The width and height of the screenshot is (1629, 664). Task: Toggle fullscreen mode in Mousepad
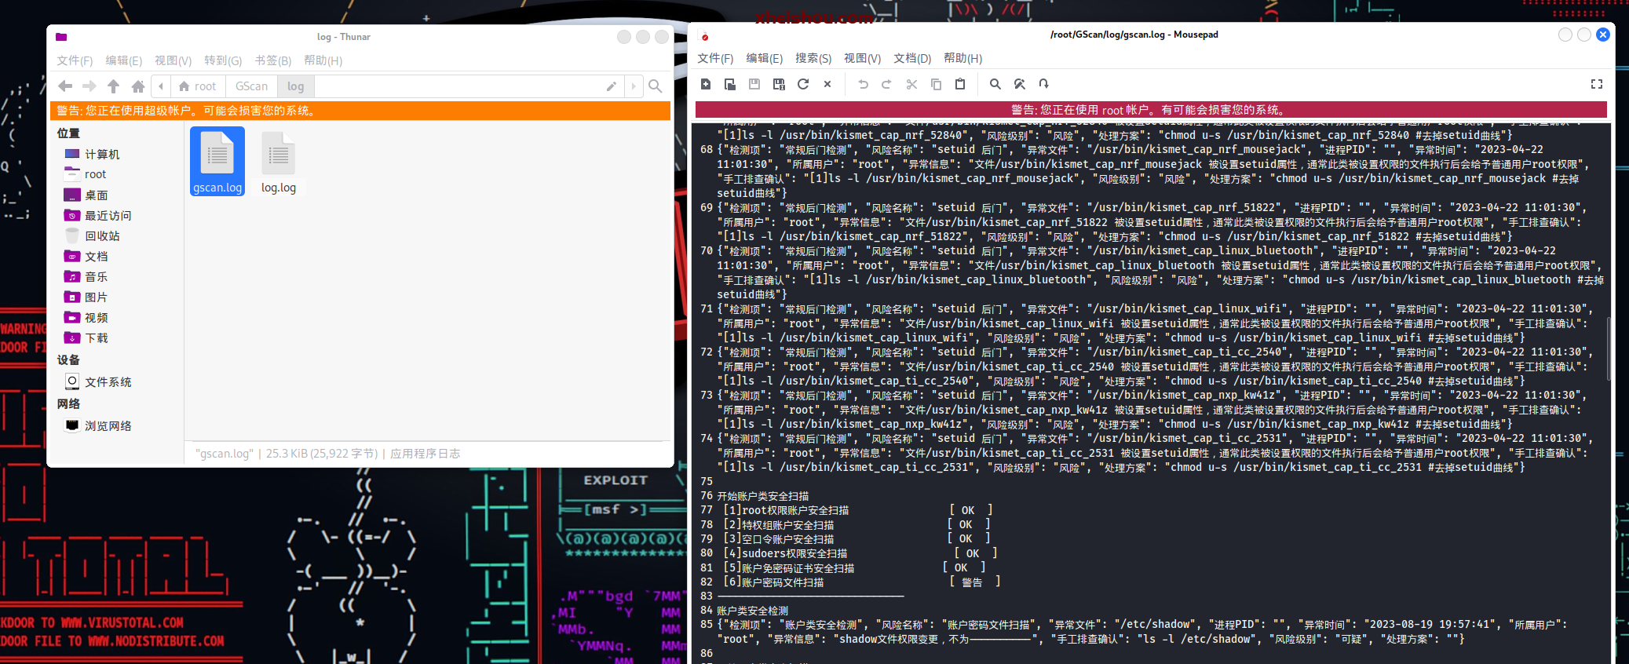1597,84
